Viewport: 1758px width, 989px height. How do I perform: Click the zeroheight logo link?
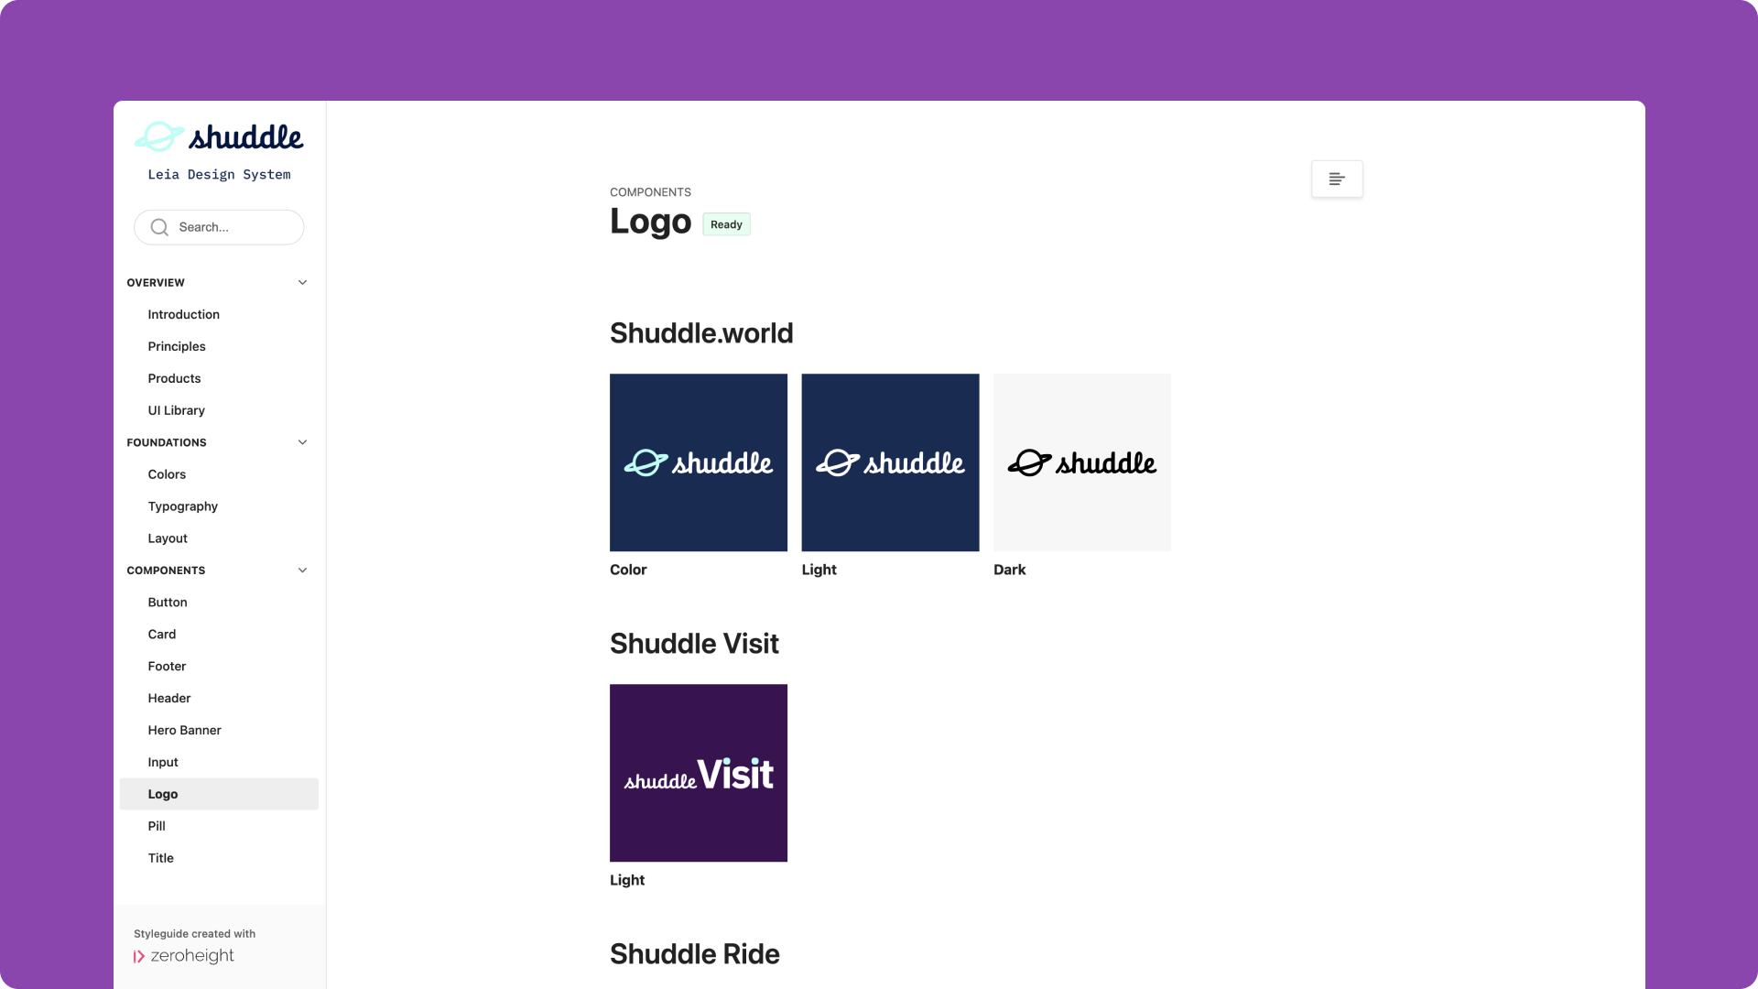tap(184, 956)
